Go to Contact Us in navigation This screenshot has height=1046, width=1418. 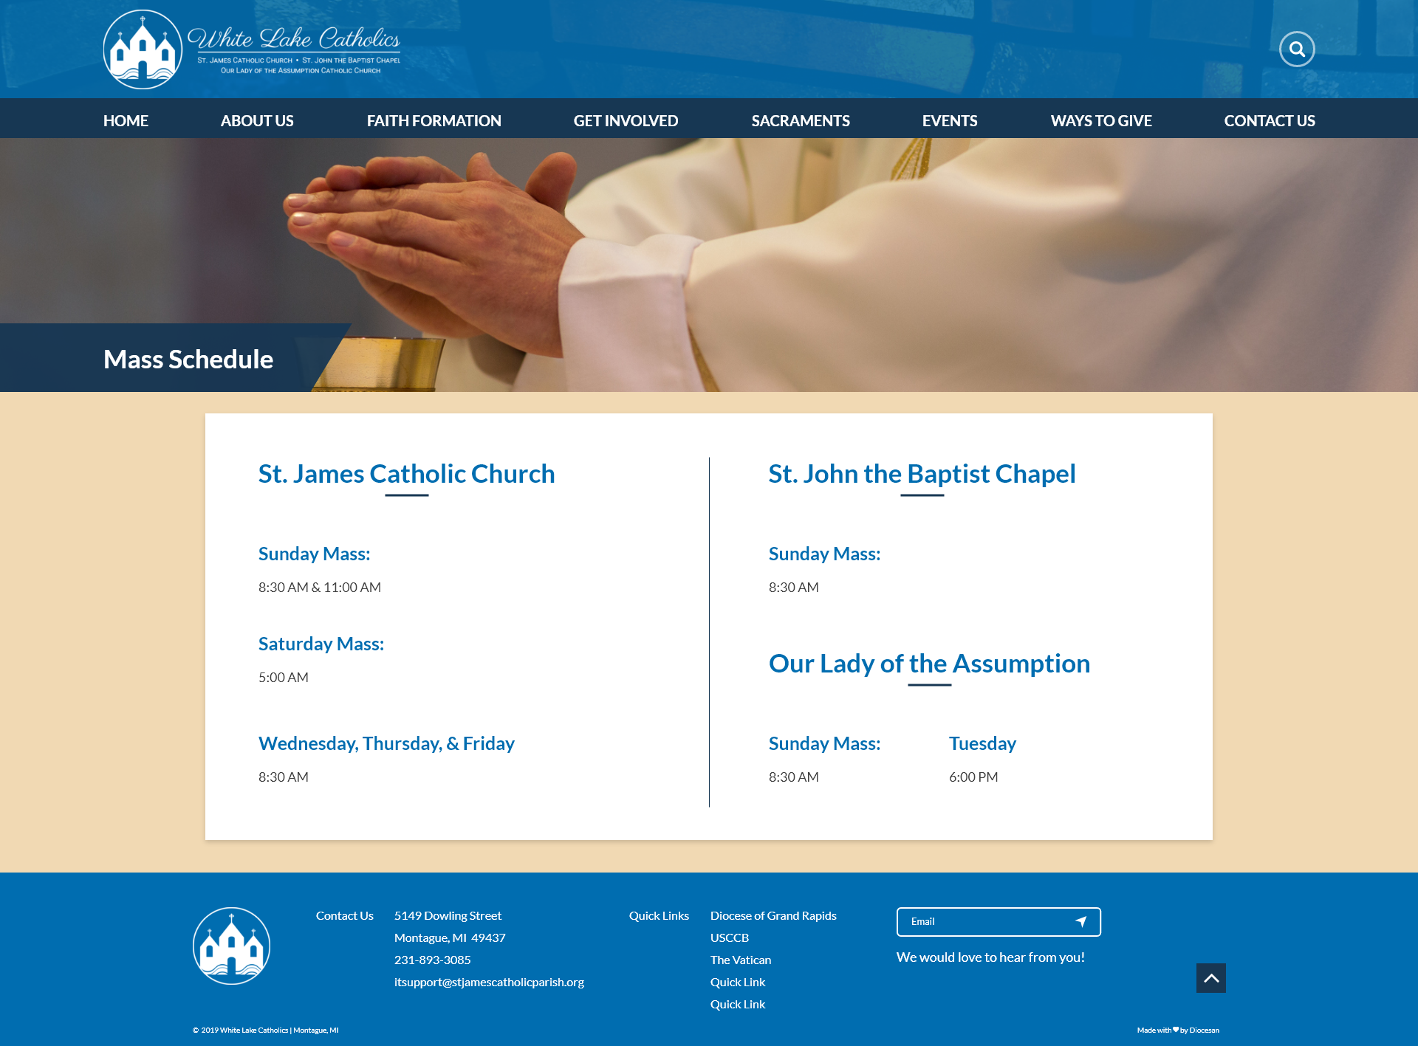pyautogui.click(x=1269, y=120)
